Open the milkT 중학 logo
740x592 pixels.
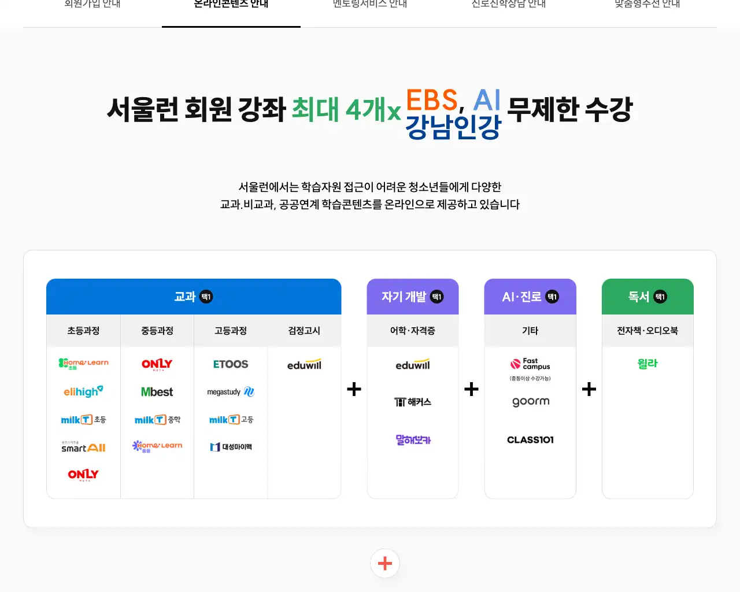tap(157, 420)
